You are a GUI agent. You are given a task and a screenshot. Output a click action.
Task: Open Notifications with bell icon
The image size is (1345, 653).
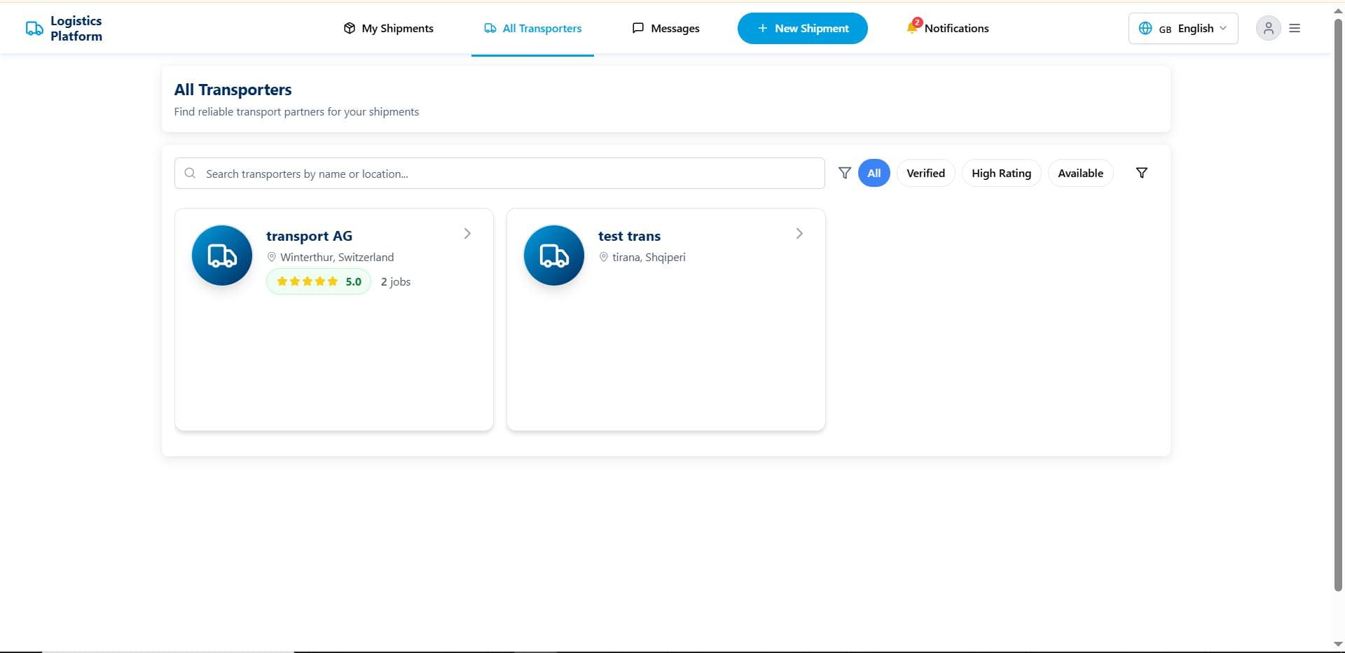[x=947, y=28]
